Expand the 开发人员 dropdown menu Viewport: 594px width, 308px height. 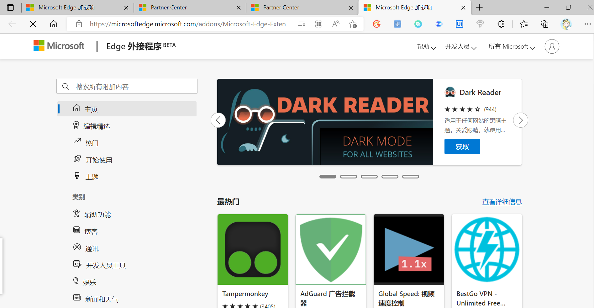(461, 47)
